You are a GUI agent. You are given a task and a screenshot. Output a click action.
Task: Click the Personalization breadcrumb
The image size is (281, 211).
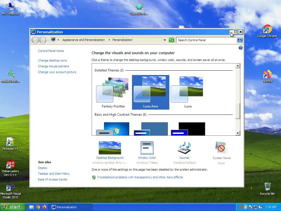point(122,40)
